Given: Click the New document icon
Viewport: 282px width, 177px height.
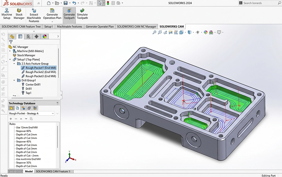Looking at the screenshot, I should point(49,3).
